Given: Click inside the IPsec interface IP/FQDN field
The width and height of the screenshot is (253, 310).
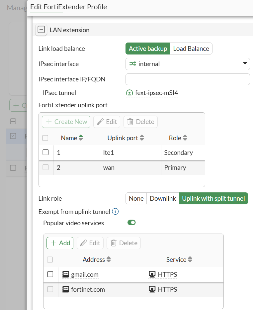Looking at the screenshot, I should pos(188,79).
